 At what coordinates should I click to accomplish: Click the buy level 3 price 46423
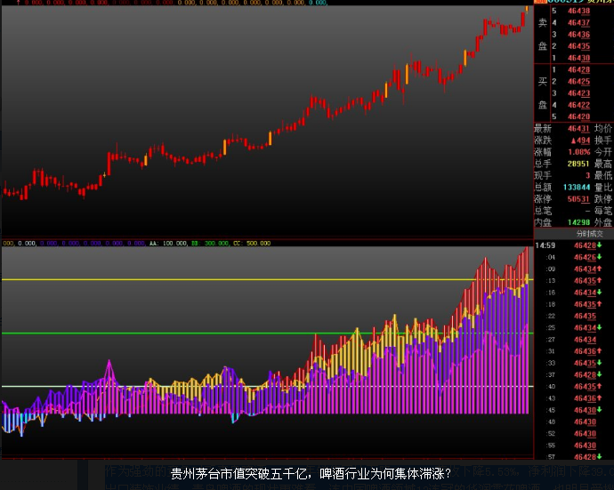click(578, 93)
